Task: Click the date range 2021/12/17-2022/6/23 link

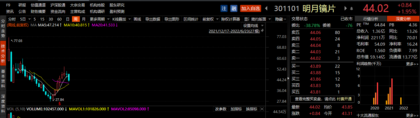Action: click(235, 31)
